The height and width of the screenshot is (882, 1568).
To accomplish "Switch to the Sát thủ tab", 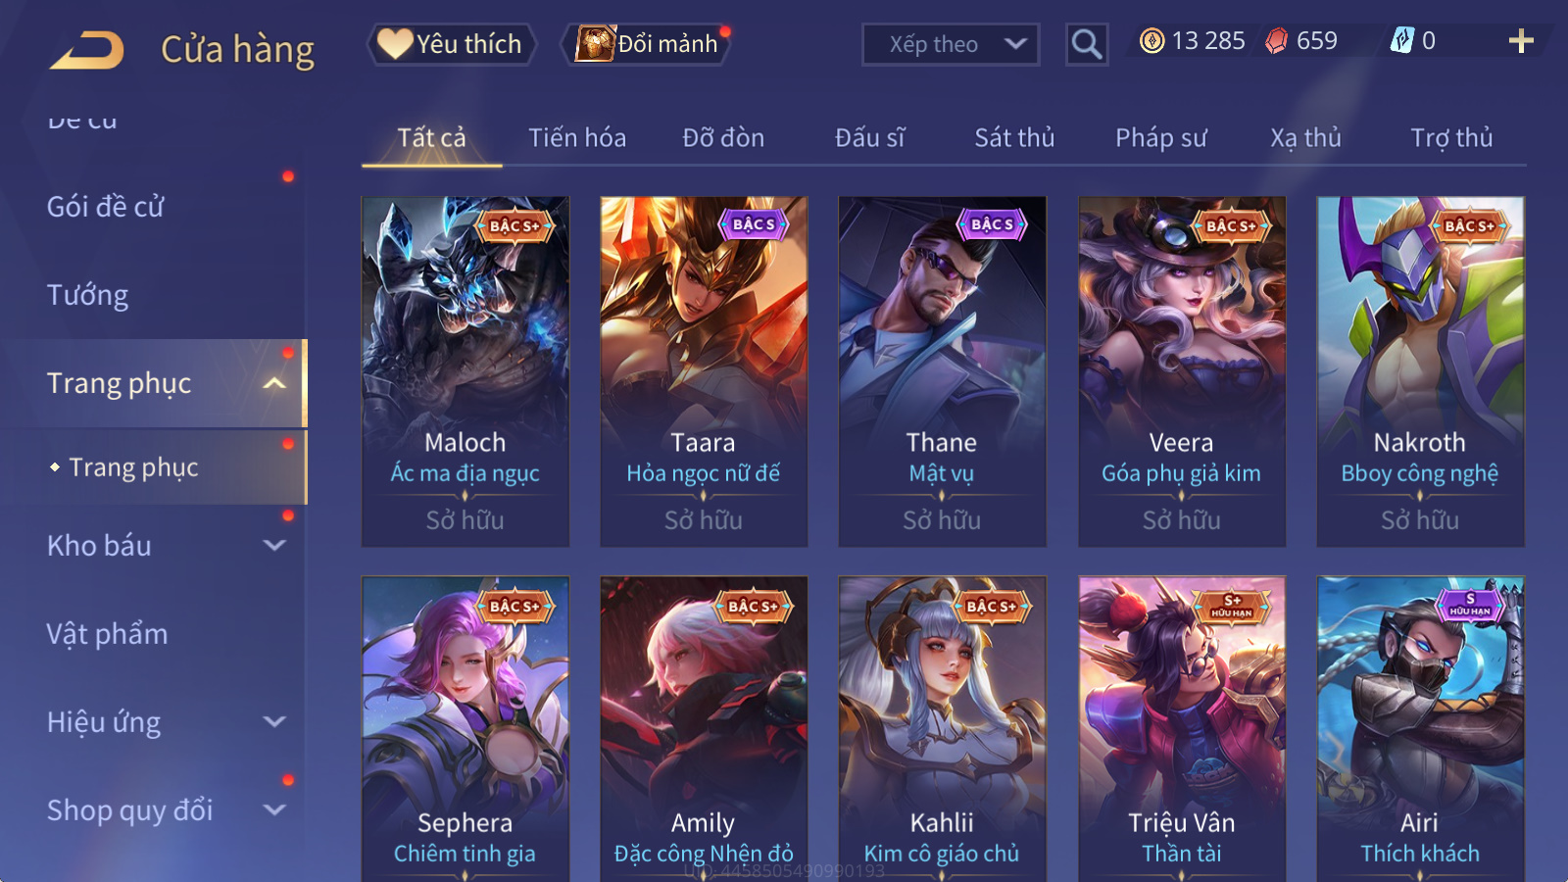I will tap(1014, 138).
